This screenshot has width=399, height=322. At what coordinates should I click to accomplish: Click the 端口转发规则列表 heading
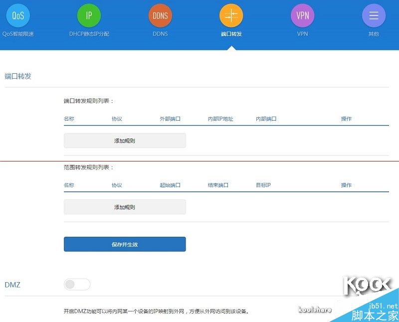[x=88, y=101]
